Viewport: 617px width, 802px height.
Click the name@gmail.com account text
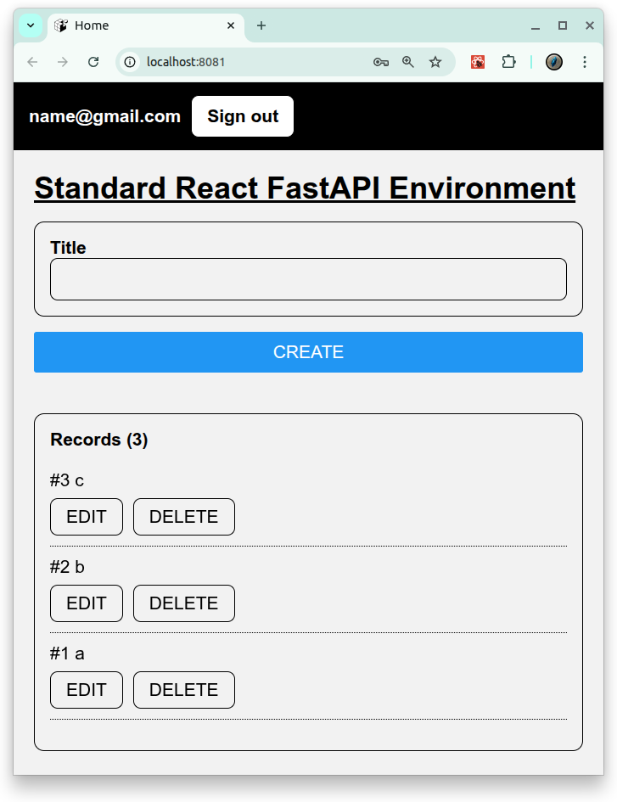pyautogui.click(x=105, y=116)
